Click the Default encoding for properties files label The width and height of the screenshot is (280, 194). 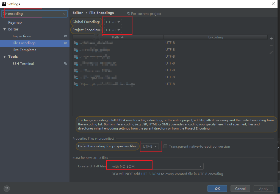(x=108, y=146)
